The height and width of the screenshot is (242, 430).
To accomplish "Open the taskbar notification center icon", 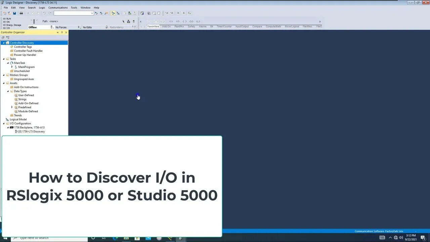I will coord(423,238).
